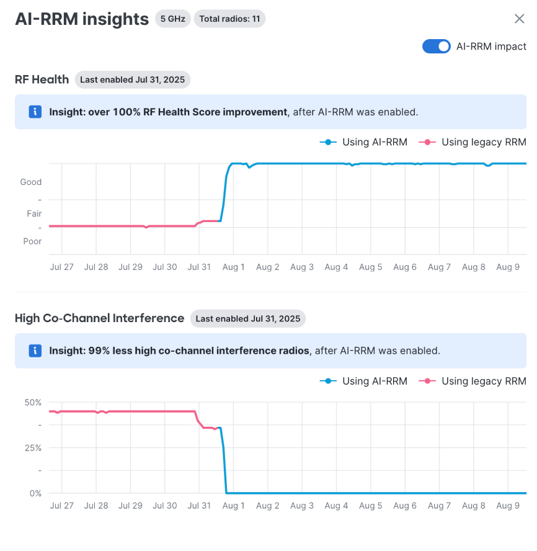537x551 pixels.
Task: Click the info icon in the interference insight banner
Action: [35, 351]
